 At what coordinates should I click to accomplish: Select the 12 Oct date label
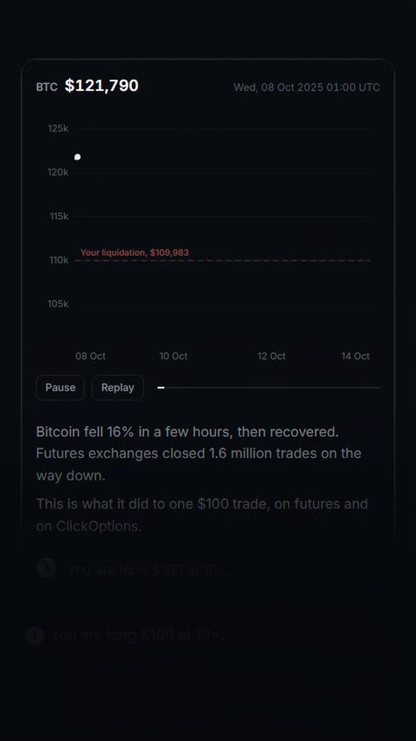(x=271, y=356)
